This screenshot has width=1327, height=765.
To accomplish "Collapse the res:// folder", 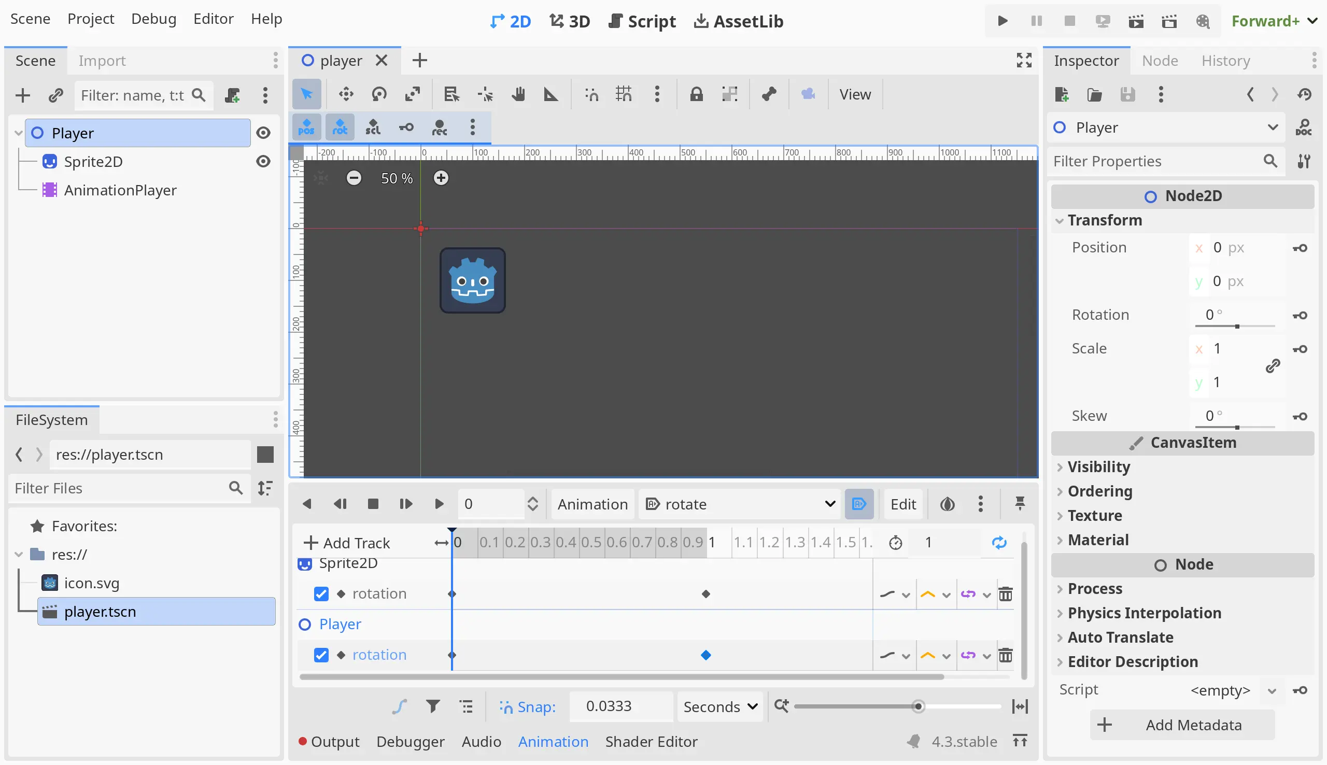I will pos(19,554).
